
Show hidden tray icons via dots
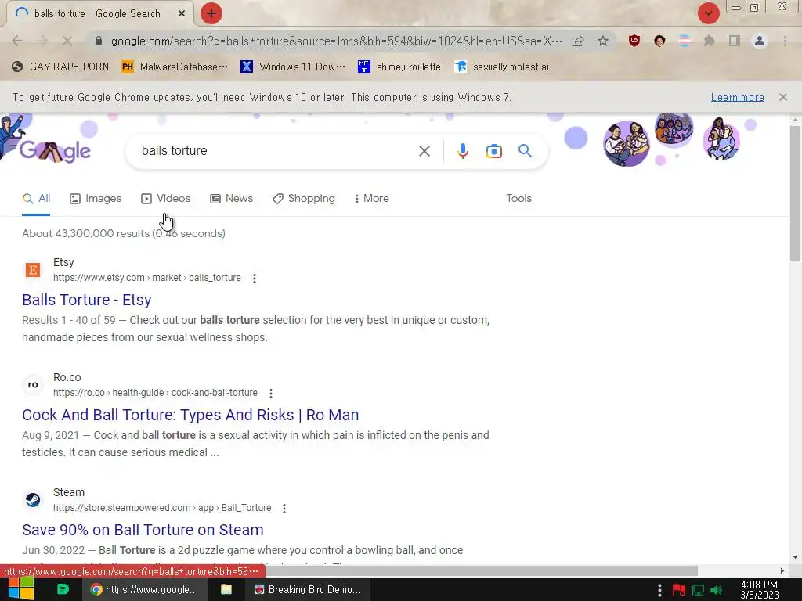(x=659, y=590)
